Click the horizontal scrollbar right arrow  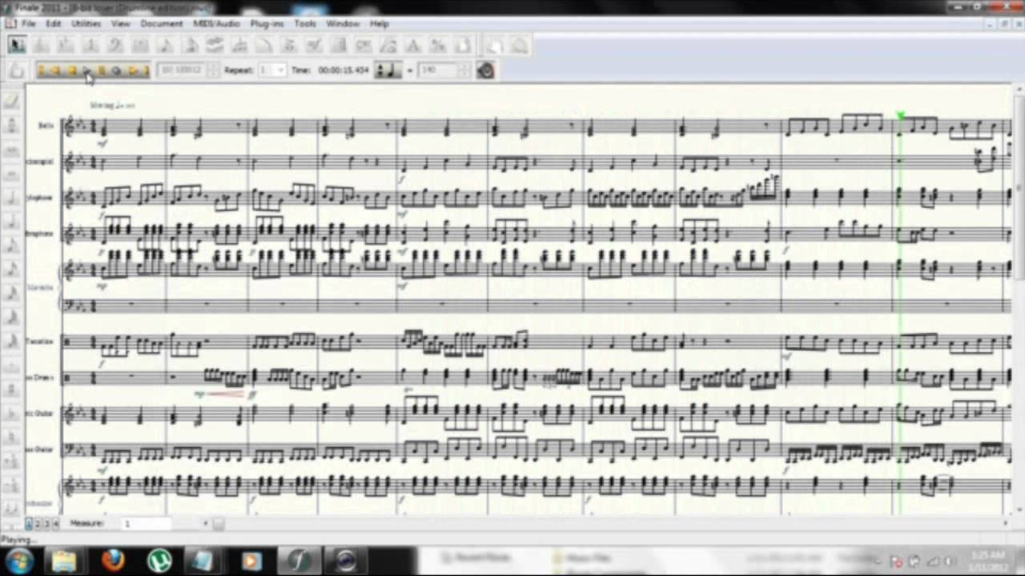(x=1007, y=524)
